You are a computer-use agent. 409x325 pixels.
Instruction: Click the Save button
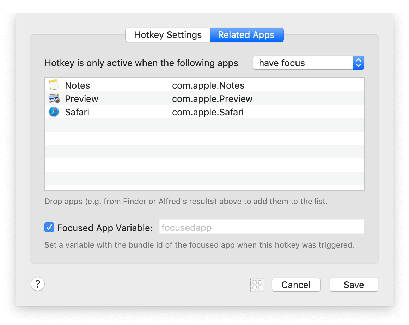tap(354, 285)
